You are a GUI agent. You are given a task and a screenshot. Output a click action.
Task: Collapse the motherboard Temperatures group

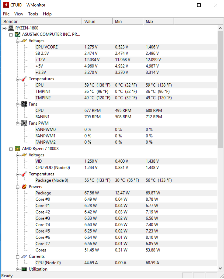click(17, 79)
